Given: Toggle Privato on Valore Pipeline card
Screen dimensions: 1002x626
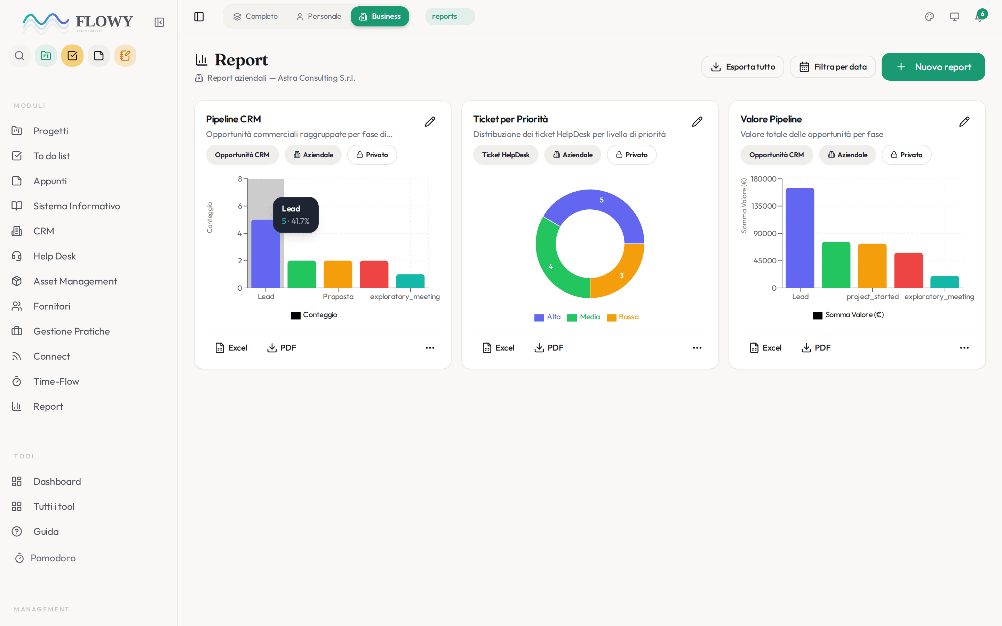Looking at the screenshot, I should (x=907, y=155).
